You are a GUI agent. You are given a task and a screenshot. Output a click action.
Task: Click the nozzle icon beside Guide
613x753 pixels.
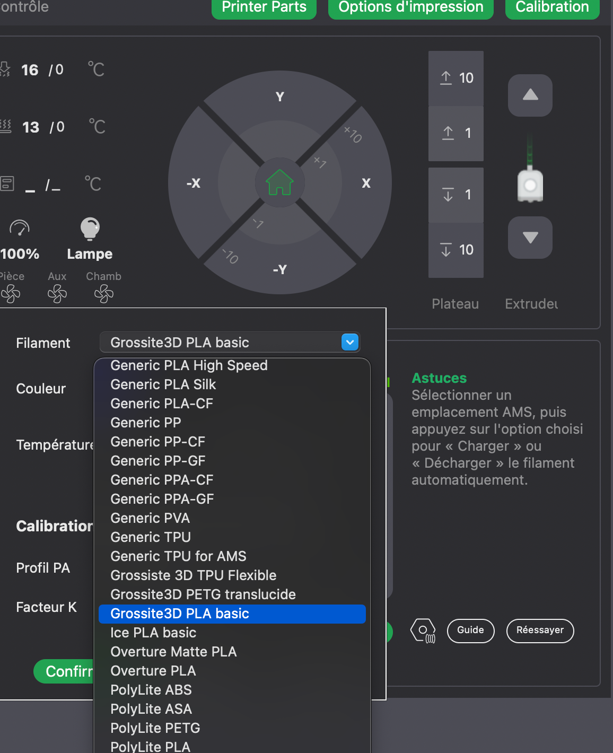click(423, 631)
